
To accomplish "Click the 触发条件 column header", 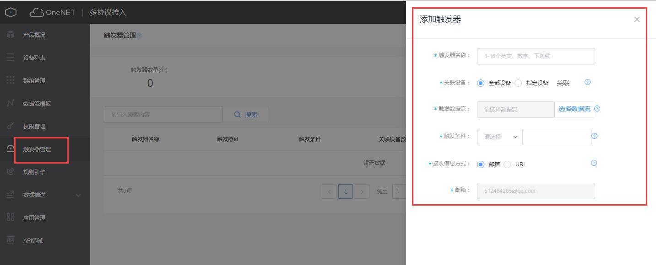I will coord(310,139).
